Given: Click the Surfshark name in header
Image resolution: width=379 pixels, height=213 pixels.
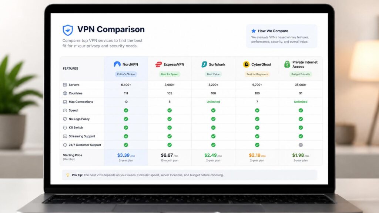Looking at the screenshot, I should 217,64.
